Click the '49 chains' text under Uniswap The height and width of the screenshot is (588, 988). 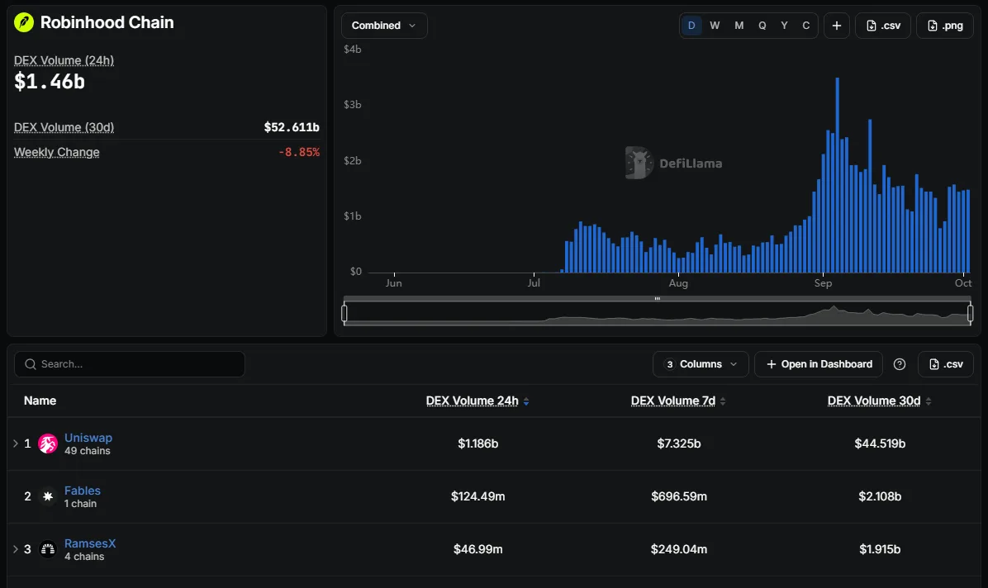tap(88, 451)
